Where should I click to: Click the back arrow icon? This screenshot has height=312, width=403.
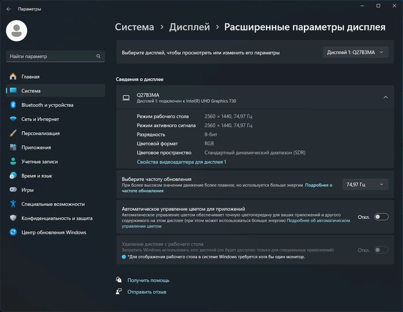9,9
